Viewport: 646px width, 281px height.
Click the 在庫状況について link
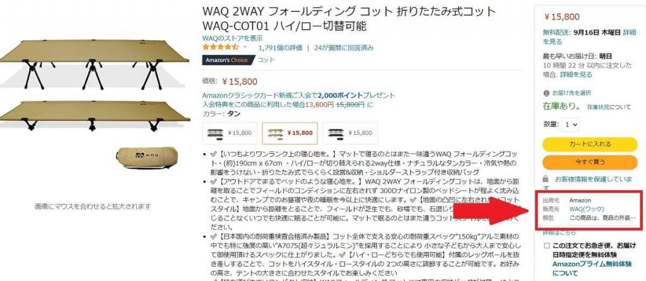pos(609,107)
